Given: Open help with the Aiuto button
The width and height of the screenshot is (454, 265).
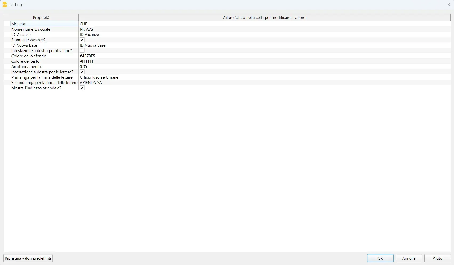Looking at the screenshot, I should click(x=437, y=258).
